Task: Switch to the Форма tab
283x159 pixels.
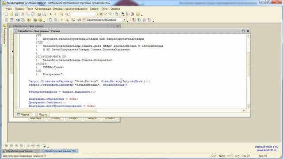Action: (23, 114)
